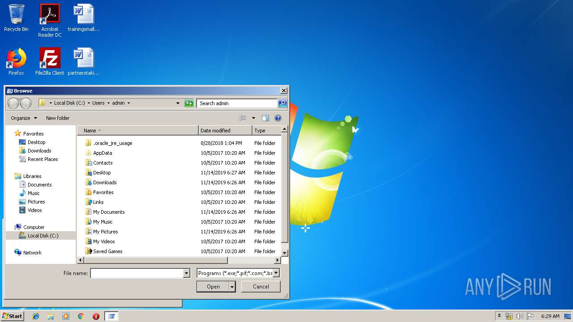573x322 pixels.
Task: Click the taskbar clock showing 6:29 AM
Action: pos(550,316)
